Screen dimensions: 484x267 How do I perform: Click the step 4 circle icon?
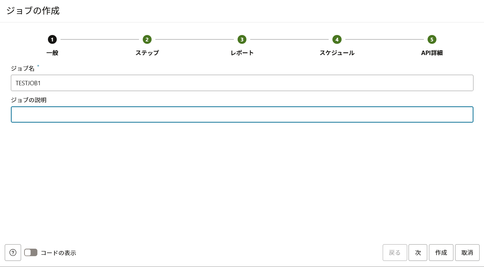pos(337,39)
